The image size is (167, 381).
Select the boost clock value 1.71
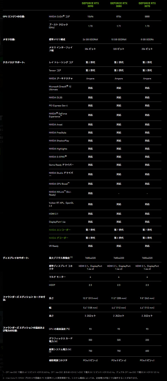(119, 26)
